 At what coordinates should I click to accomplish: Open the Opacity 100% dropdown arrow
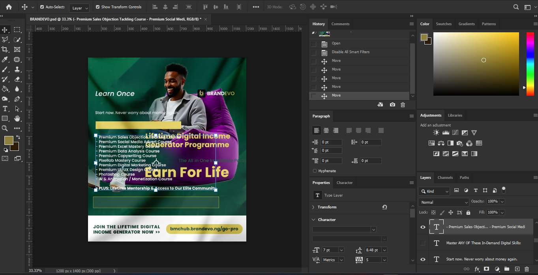[502, 201]
